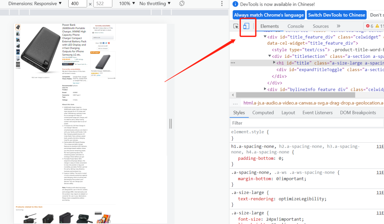Click the Styles Filter input box
The height and width of the screenshot is (224, 384).
(306, 123)
